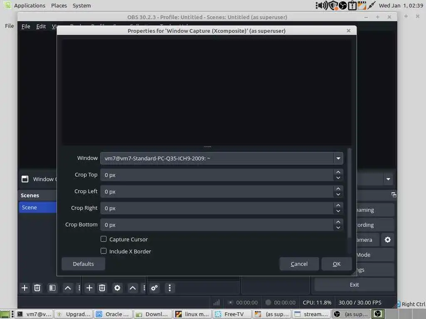Viewport: 426px width, 319px height.
Task: Open File menu of background window
Action: click(9, 26)
